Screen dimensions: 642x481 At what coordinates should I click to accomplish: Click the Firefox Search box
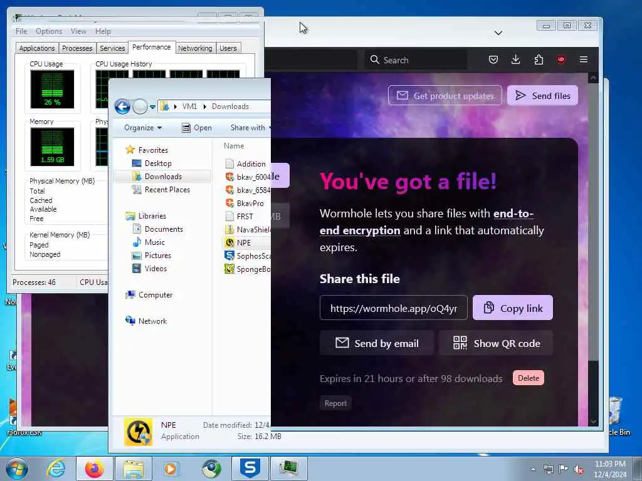pos(416,60)
